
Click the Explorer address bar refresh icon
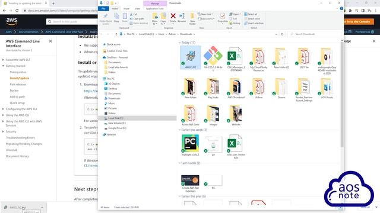(282, 34)
